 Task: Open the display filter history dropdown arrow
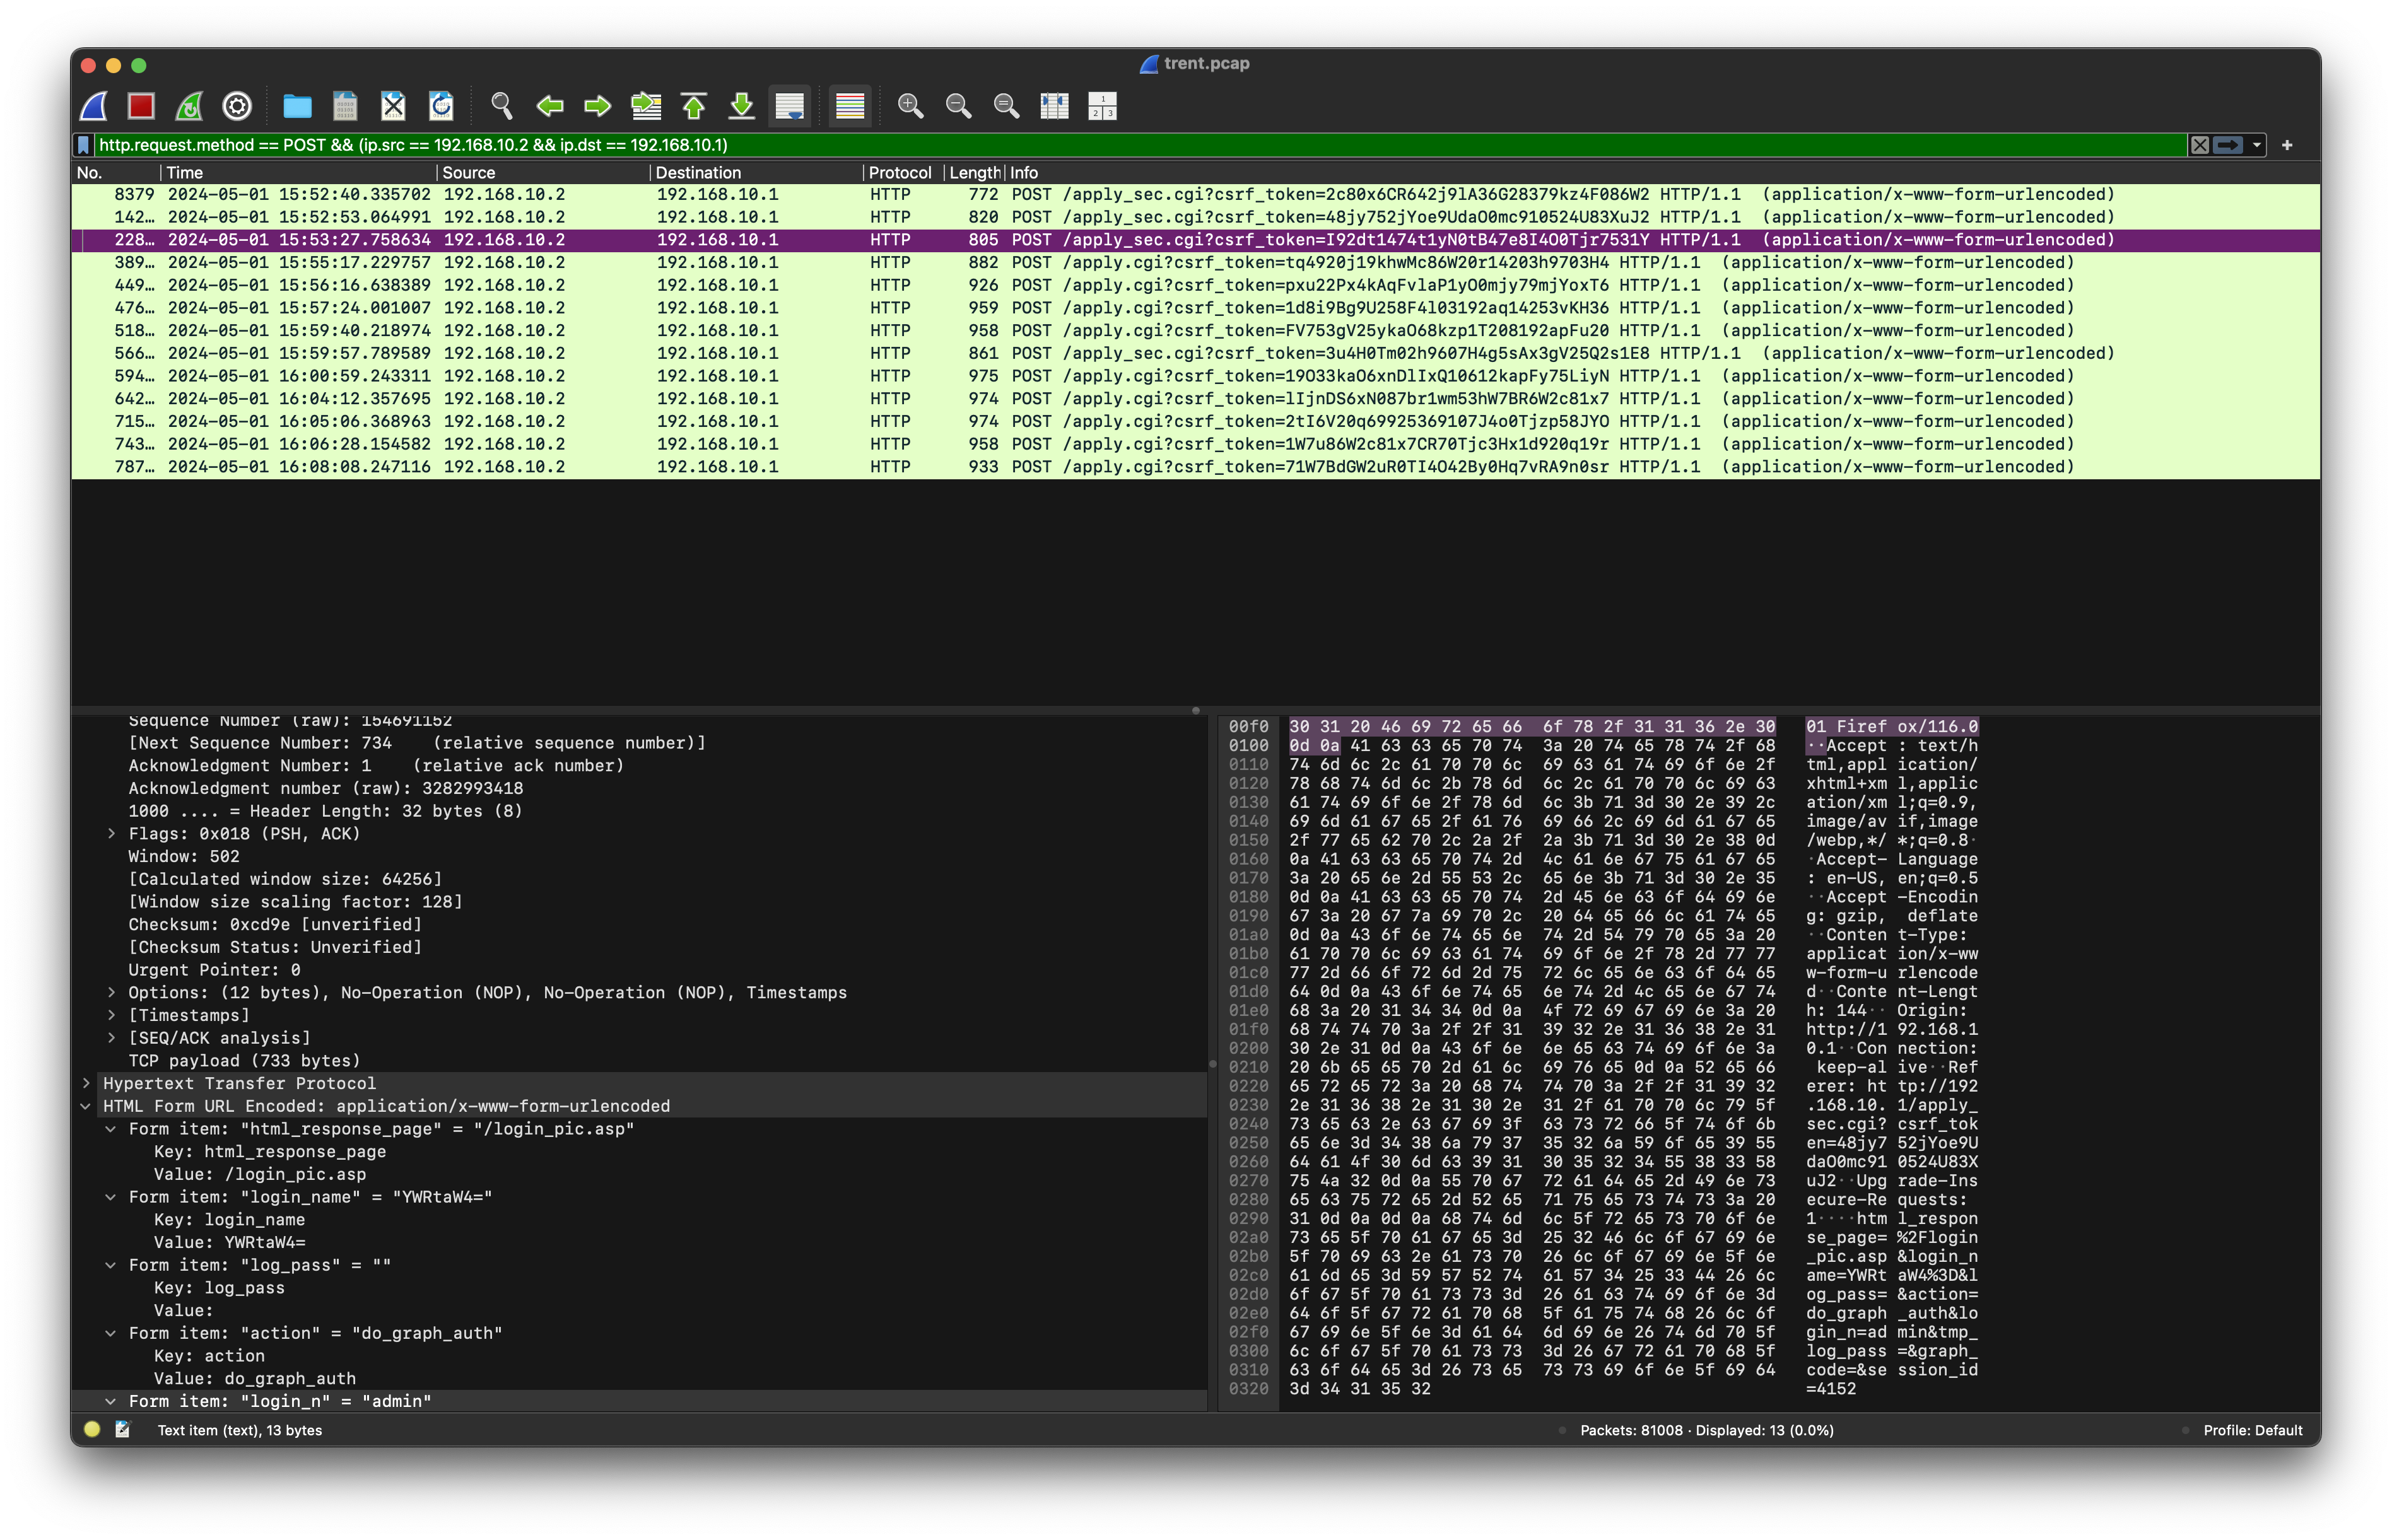(x=2257, y=145)
